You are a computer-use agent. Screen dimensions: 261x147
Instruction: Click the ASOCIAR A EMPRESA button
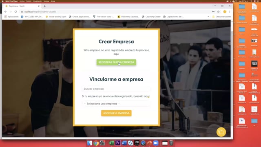[116, 113]
